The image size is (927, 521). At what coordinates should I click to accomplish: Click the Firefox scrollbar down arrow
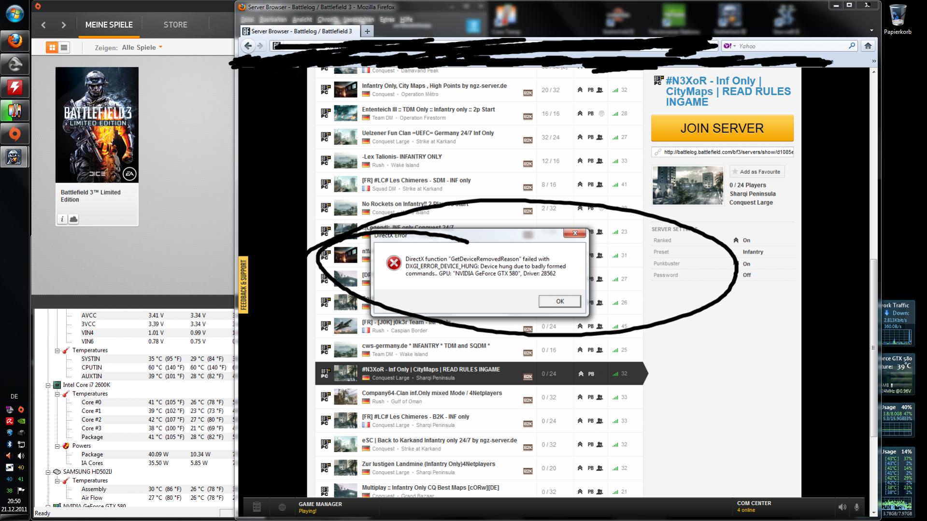pyautogui.click(x=873, y=512)
